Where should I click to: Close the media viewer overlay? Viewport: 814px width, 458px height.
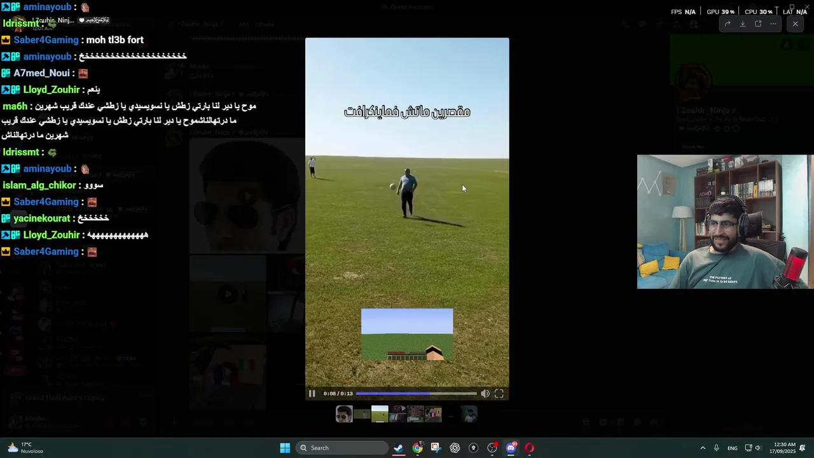(795, 24)
